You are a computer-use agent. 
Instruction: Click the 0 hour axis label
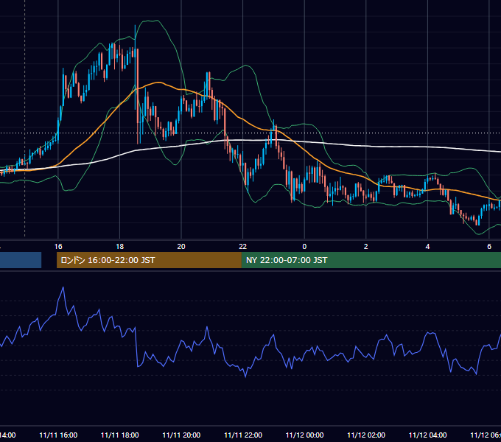(x=304, y=247)
